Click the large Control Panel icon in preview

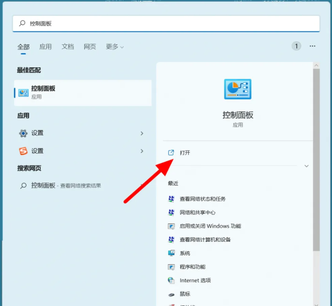237,89
